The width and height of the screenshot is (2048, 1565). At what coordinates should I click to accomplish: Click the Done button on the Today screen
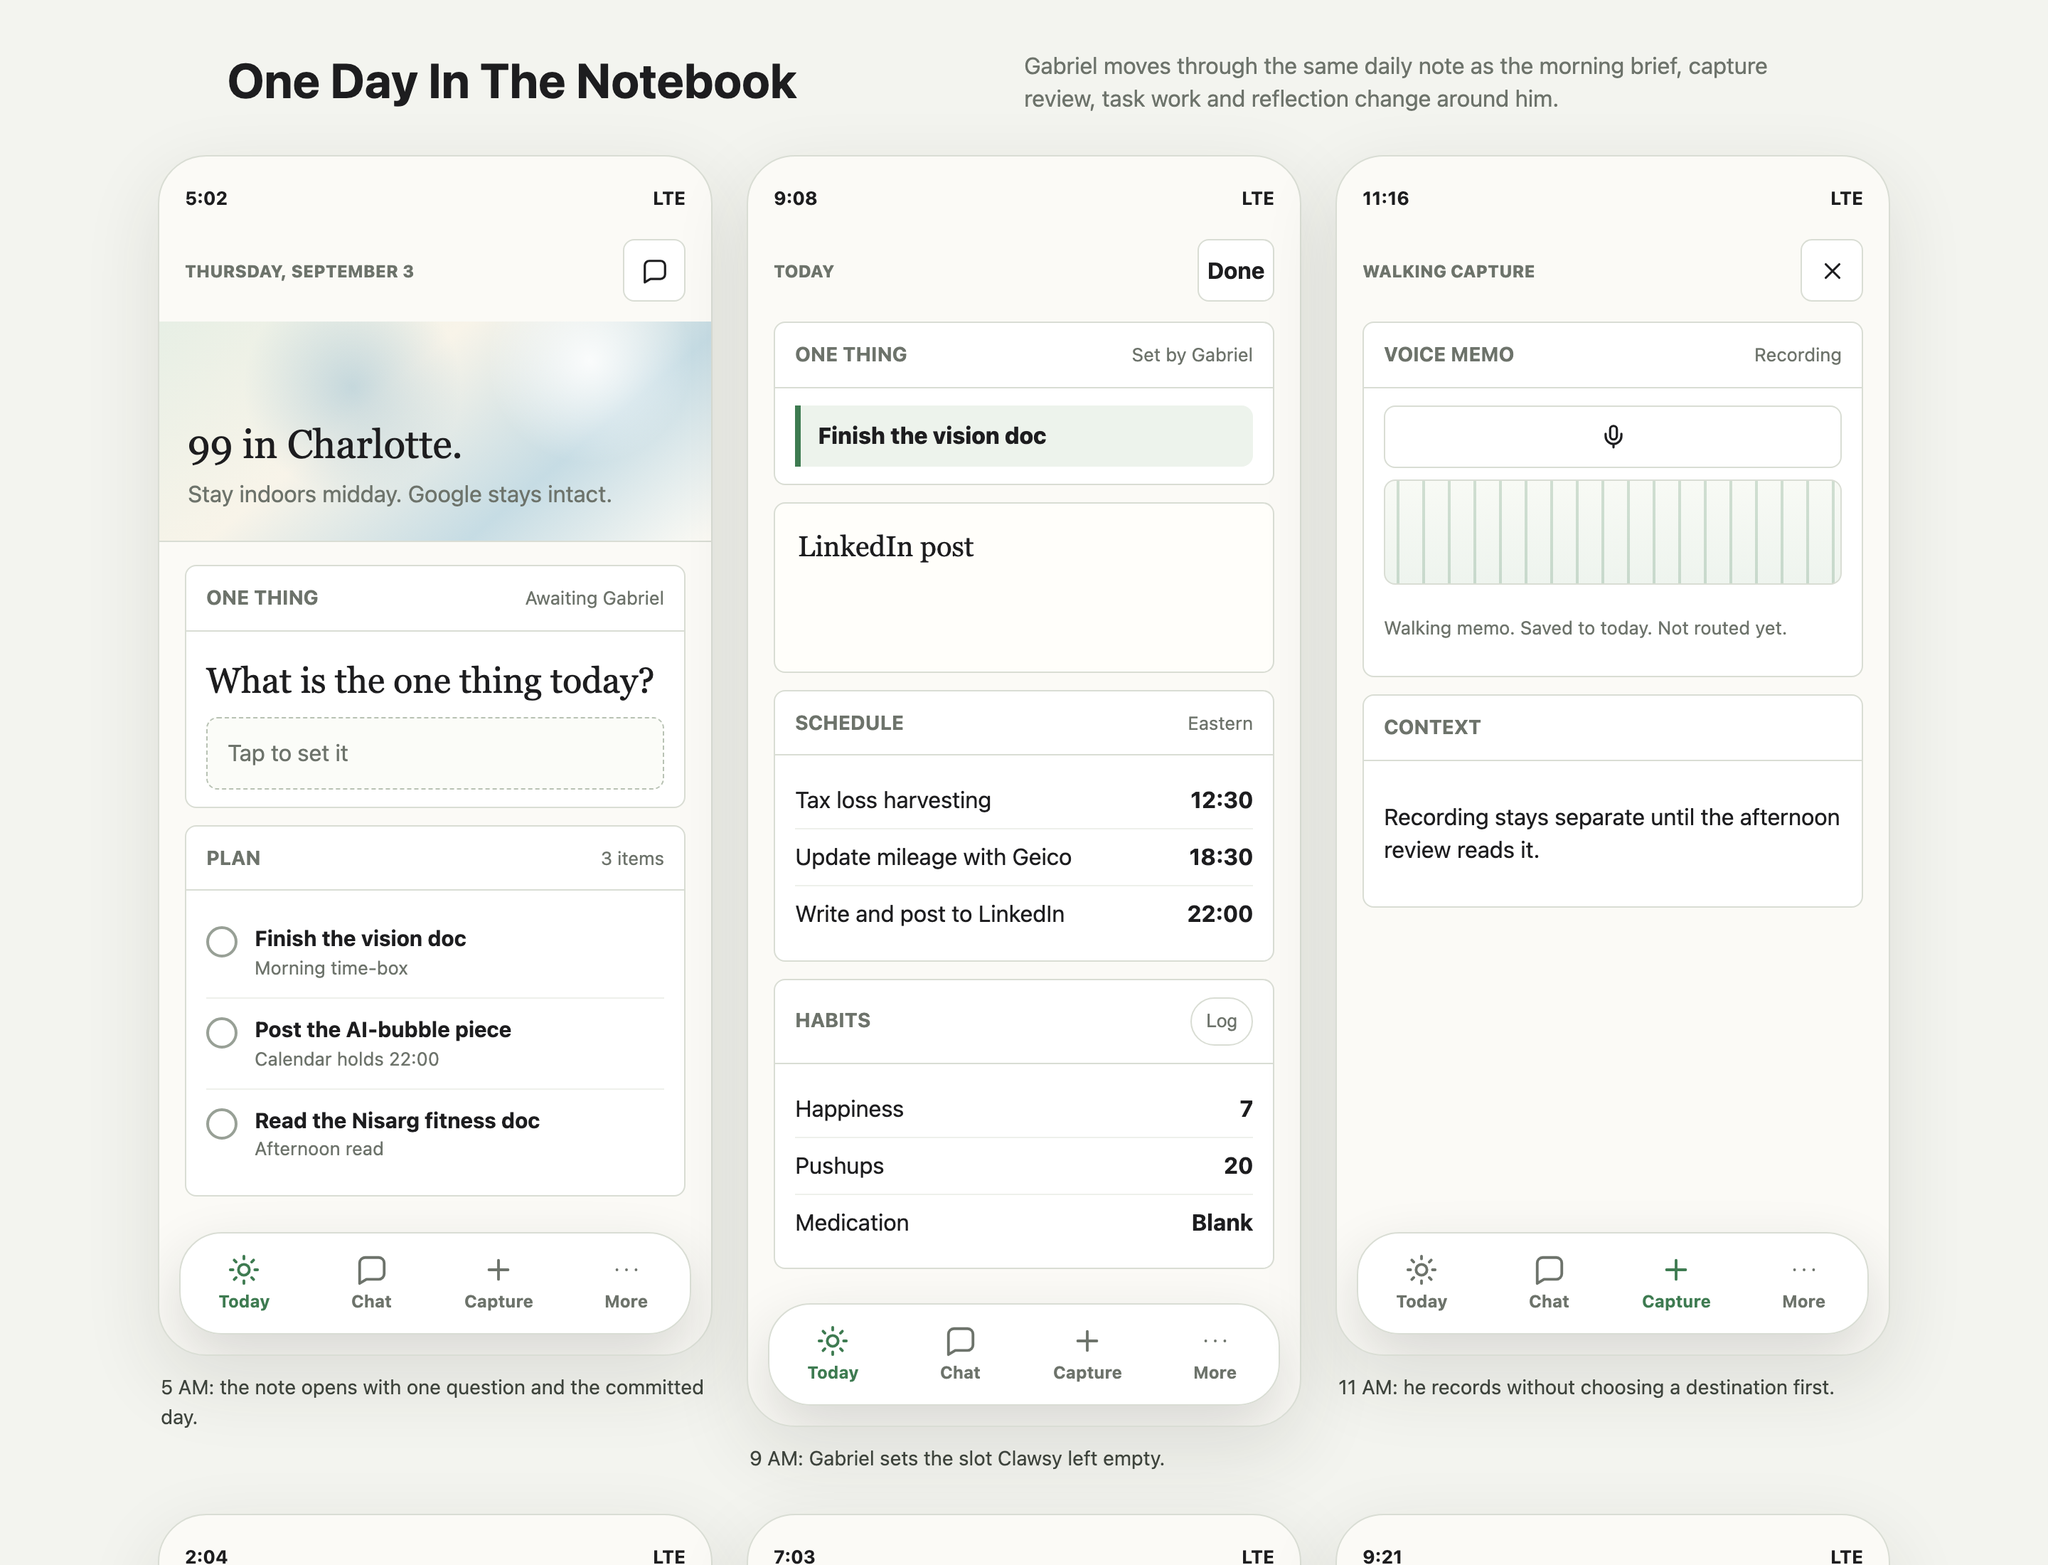pos(1235,270)
